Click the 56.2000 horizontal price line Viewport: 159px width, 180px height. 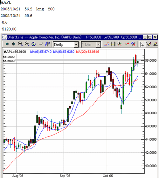79,59
